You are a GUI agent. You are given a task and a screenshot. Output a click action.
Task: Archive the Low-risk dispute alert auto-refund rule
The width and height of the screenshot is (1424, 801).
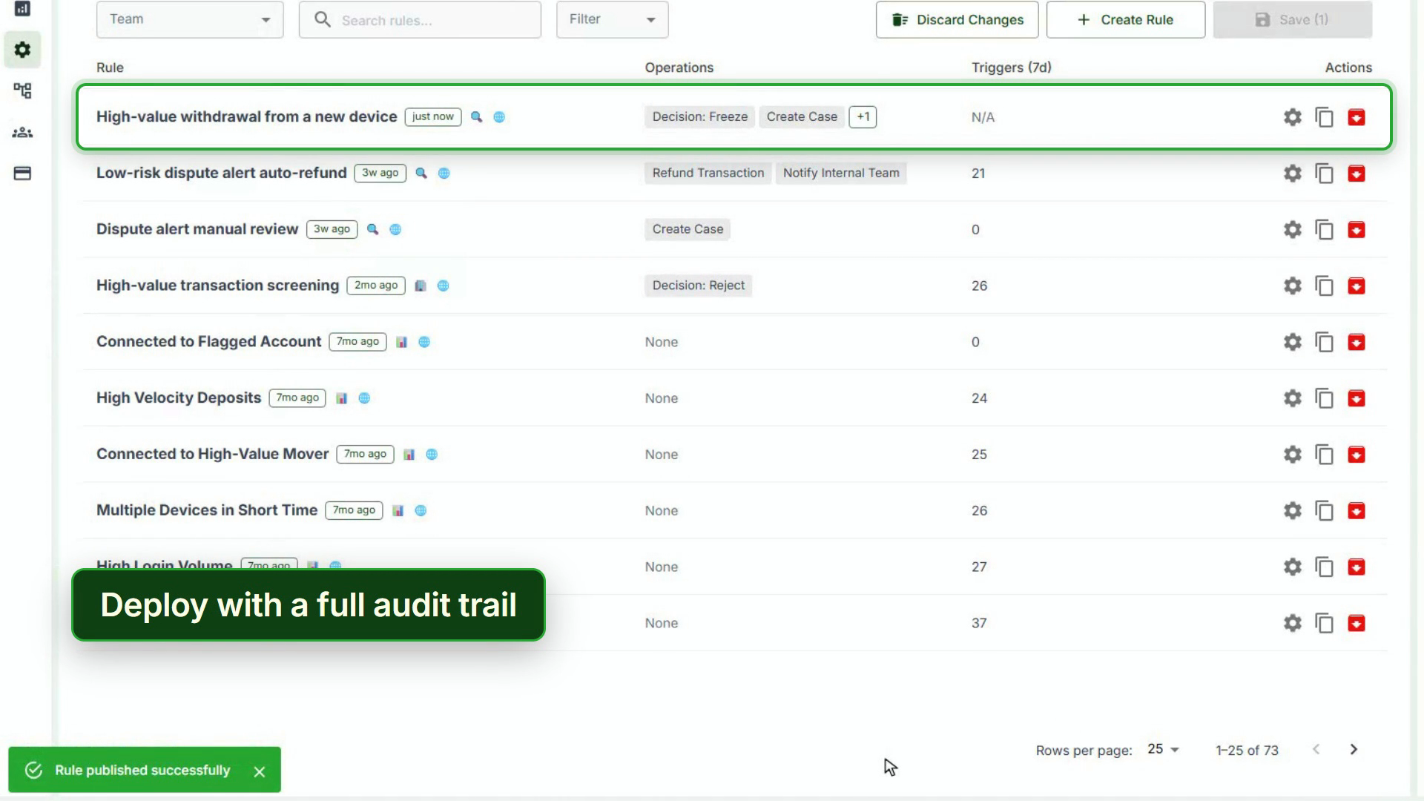point(1356,174)
